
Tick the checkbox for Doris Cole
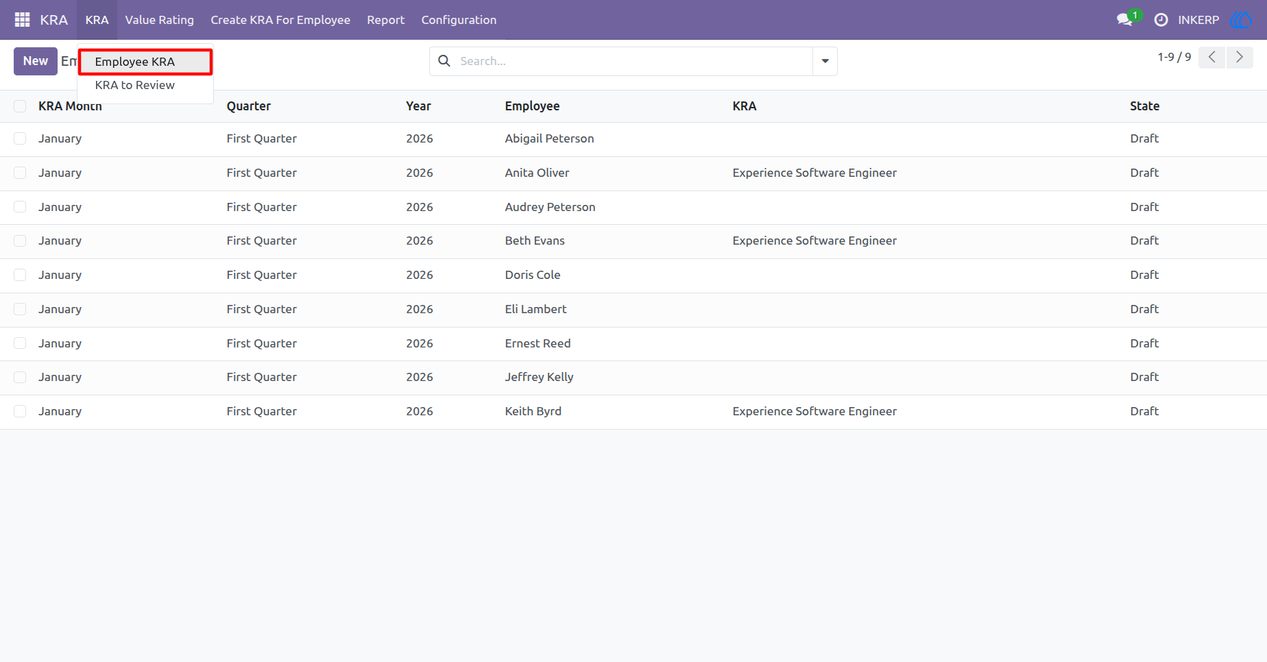coord(20,275)
